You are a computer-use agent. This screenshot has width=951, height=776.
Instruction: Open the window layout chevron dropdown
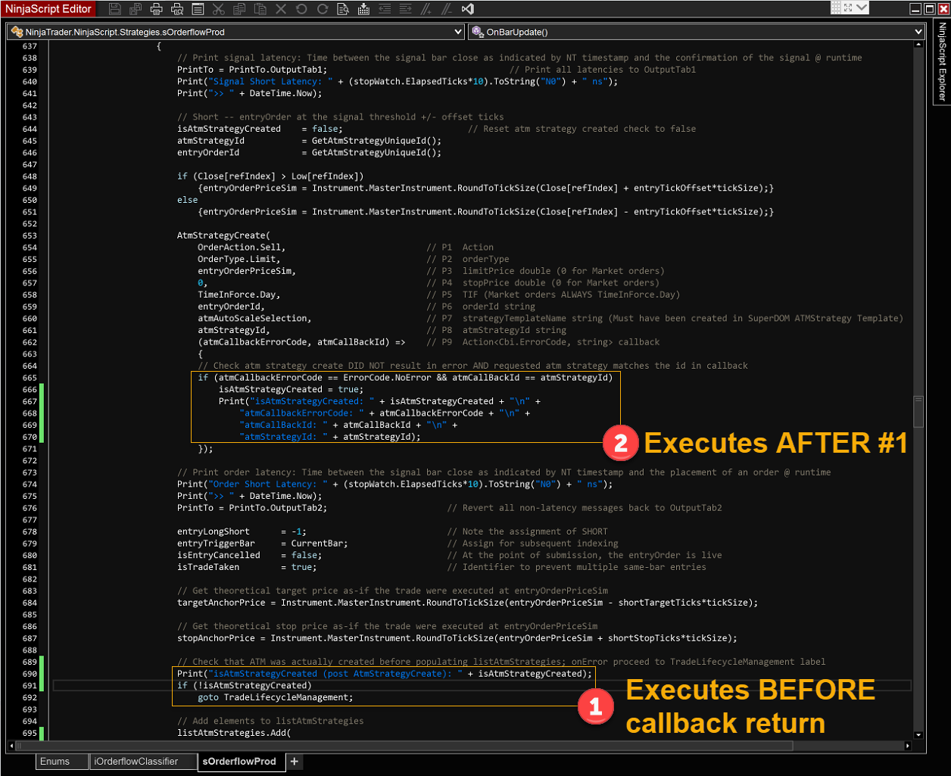pos(861,8)
